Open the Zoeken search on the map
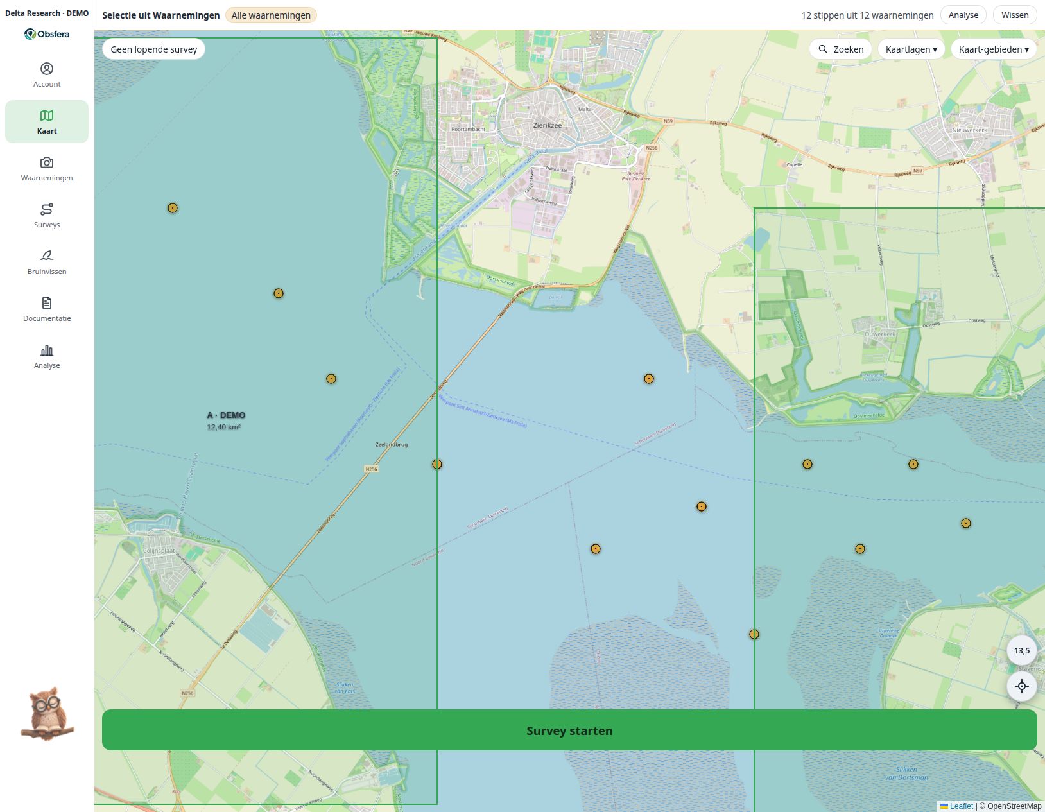Viewport: 1045px width, 812px height. [x=840, y=49]
